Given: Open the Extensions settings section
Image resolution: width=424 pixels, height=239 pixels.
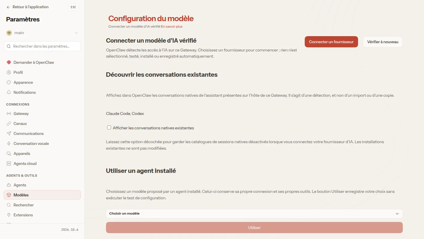Looking at the screenshot, I should (x=42, y=215).
